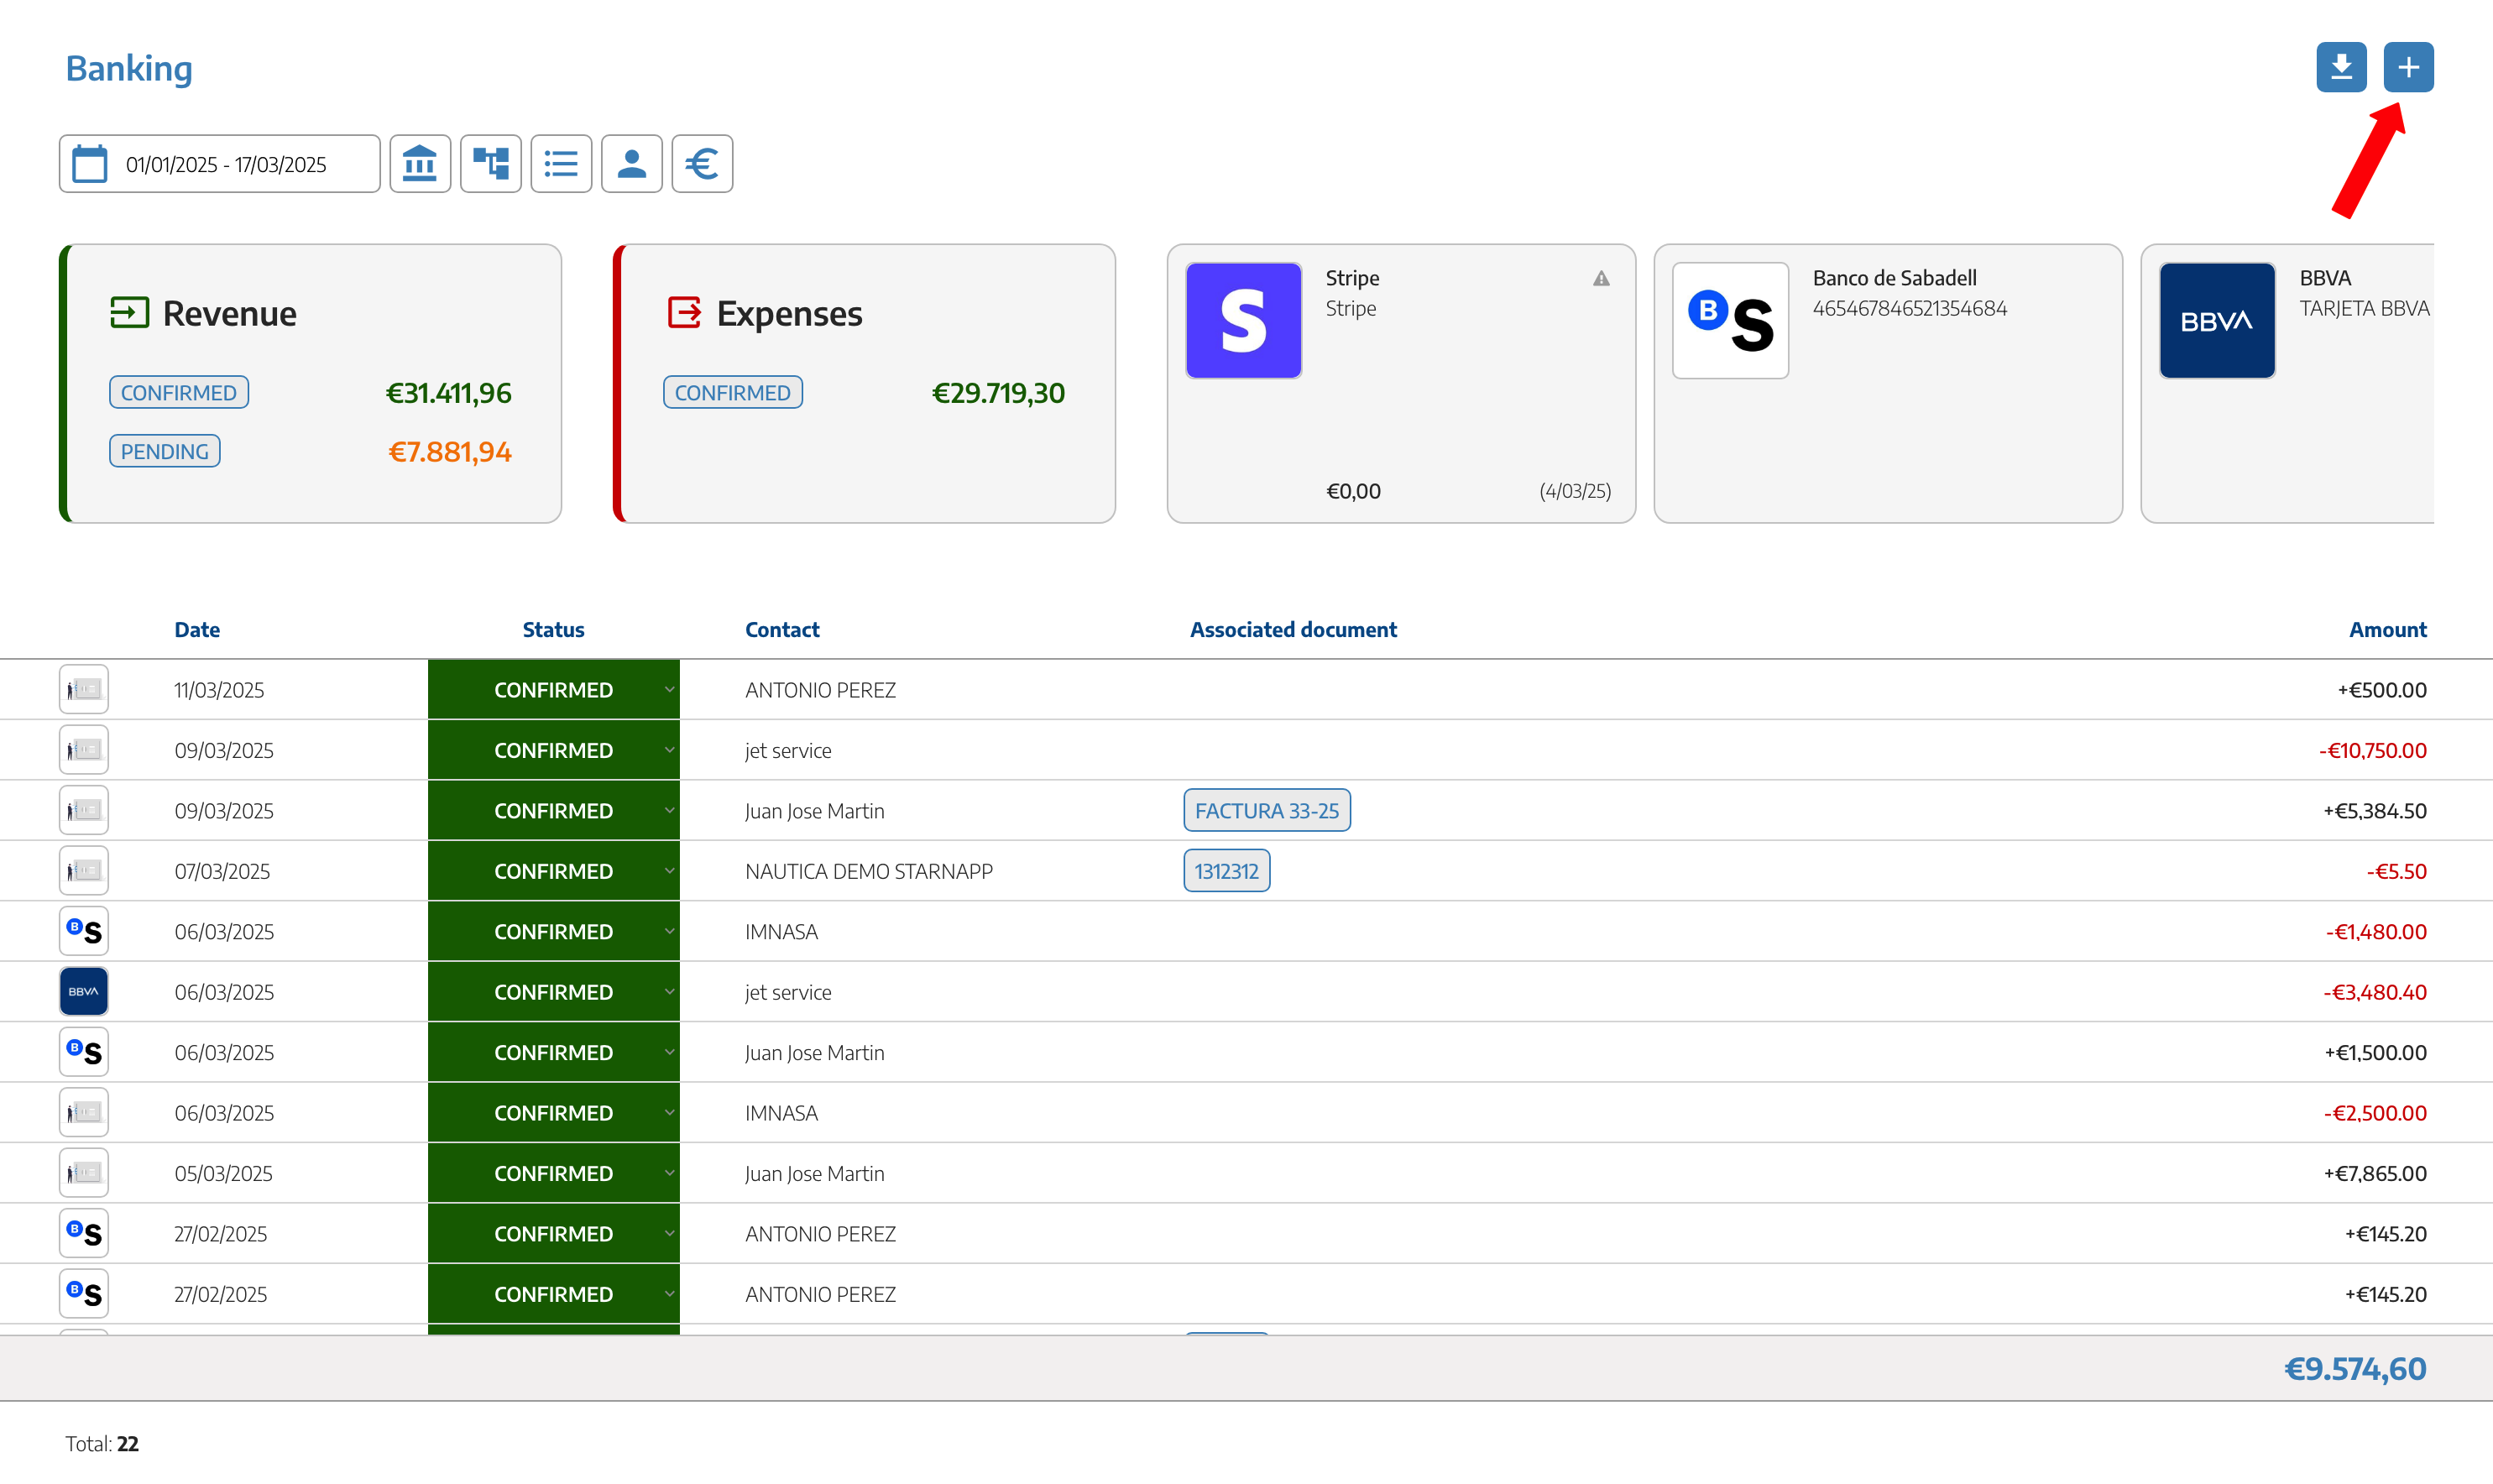Viewport: 2493px width, 1484px height.
Task: Click cash icon on 07/03/2025 row
Action: [84, 871]
